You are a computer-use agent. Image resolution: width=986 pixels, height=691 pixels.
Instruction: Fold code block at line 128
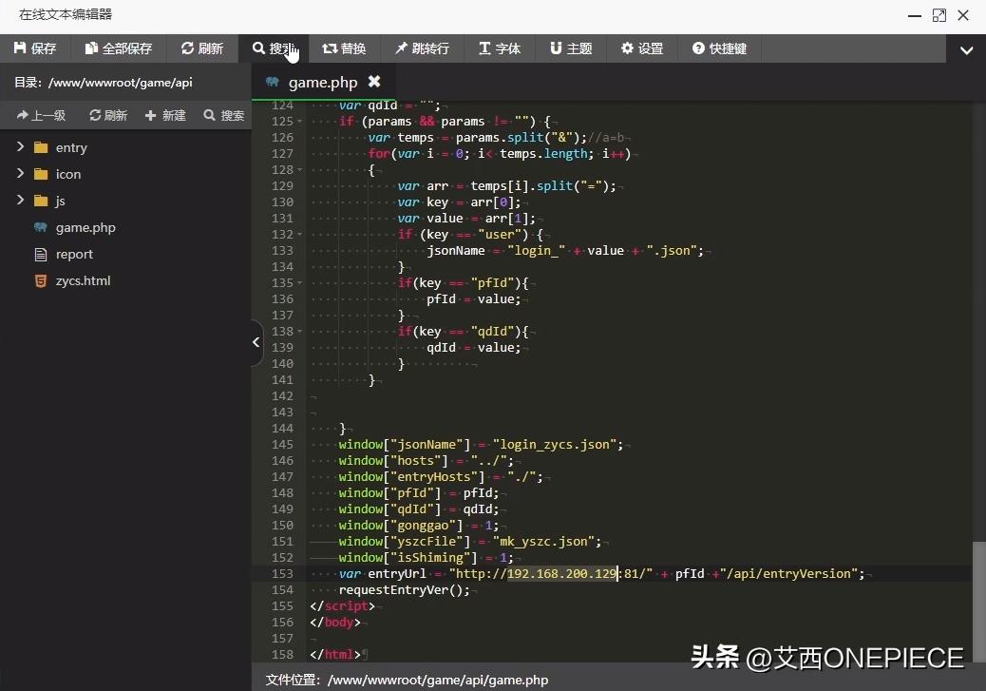coord(300,170)
